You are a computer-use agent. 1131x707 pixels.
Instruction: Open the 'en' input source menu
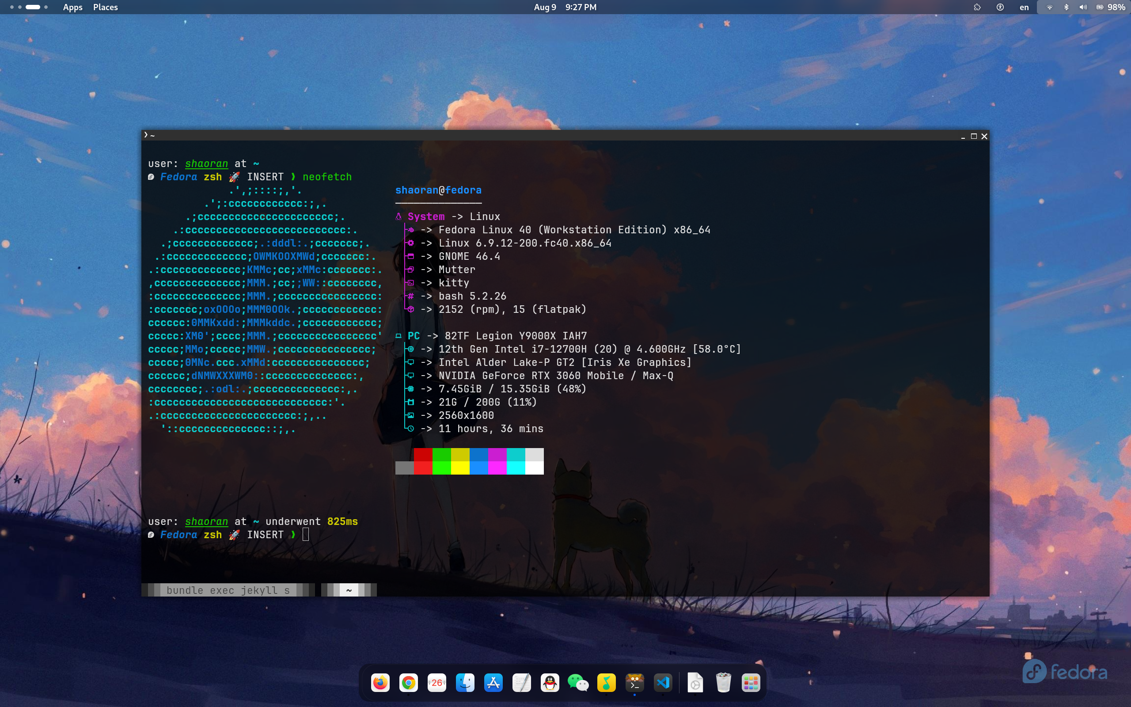click(x=1024, y=7)
